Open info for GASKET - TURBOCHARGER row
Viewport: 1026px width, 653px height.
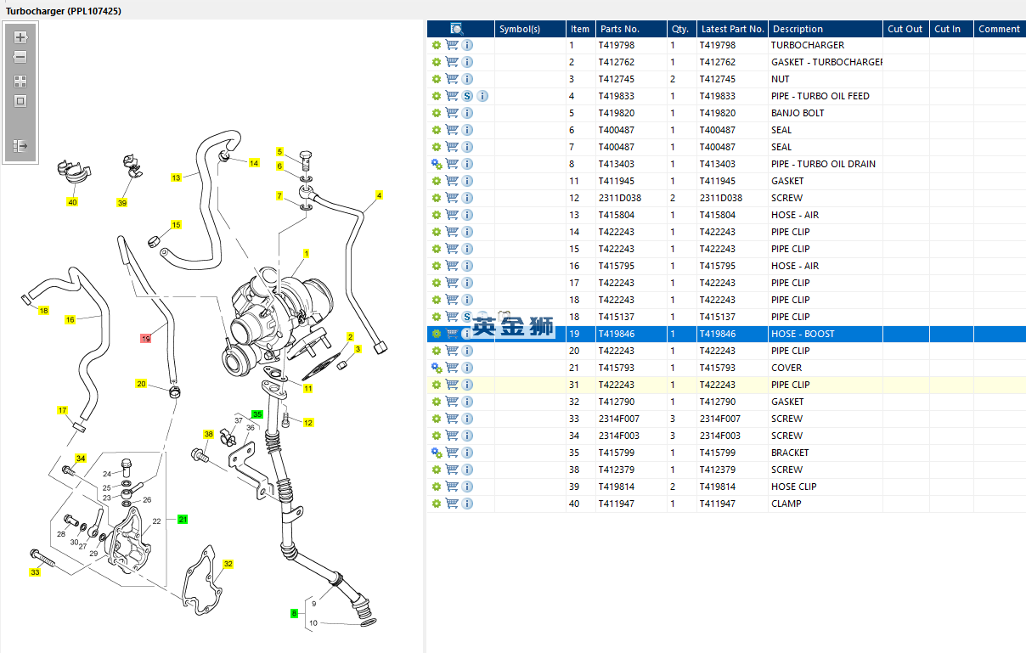tap(467, 62)
